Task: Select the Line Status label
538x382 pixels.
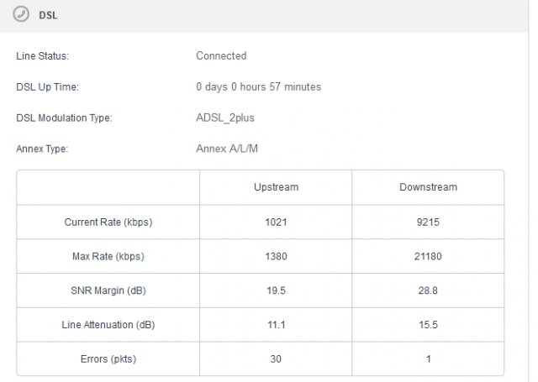Action: pos(43,56)
